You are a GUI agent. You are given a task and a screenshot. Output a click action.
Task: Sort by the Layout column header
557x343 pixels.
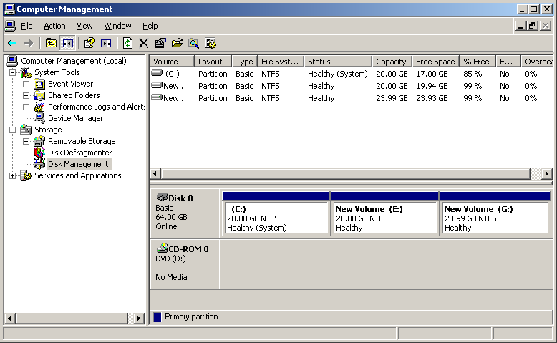pyautogui.click(x=213, y=62)
